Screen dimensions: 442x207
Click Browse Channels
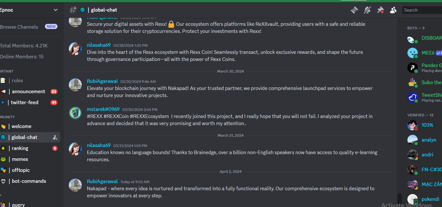(x=19, y=27)
